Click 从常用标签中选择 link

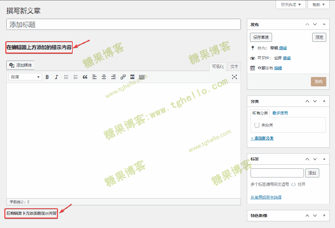pos(266,197)
